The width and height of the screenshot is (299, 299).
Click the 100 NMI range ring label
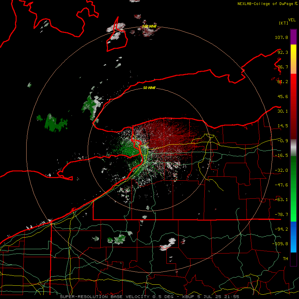[149, 26]
